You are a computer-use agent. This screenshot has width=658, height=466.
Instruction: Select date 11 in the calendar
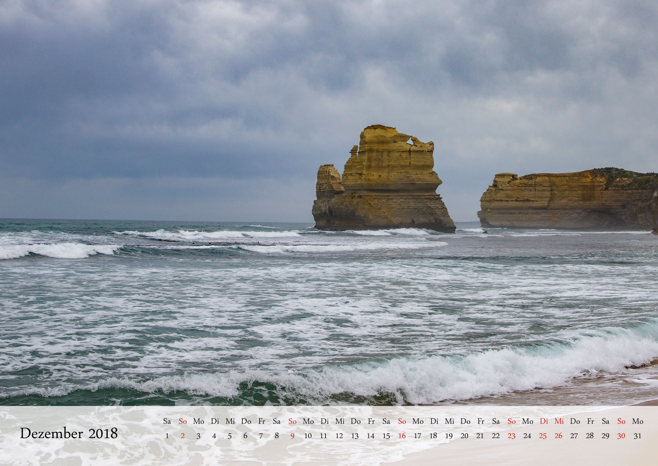click(x=324, y=436)
